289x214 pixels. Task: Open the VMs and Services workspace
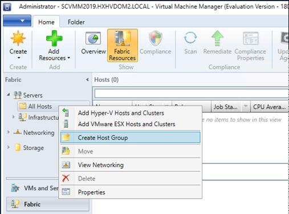41,188
